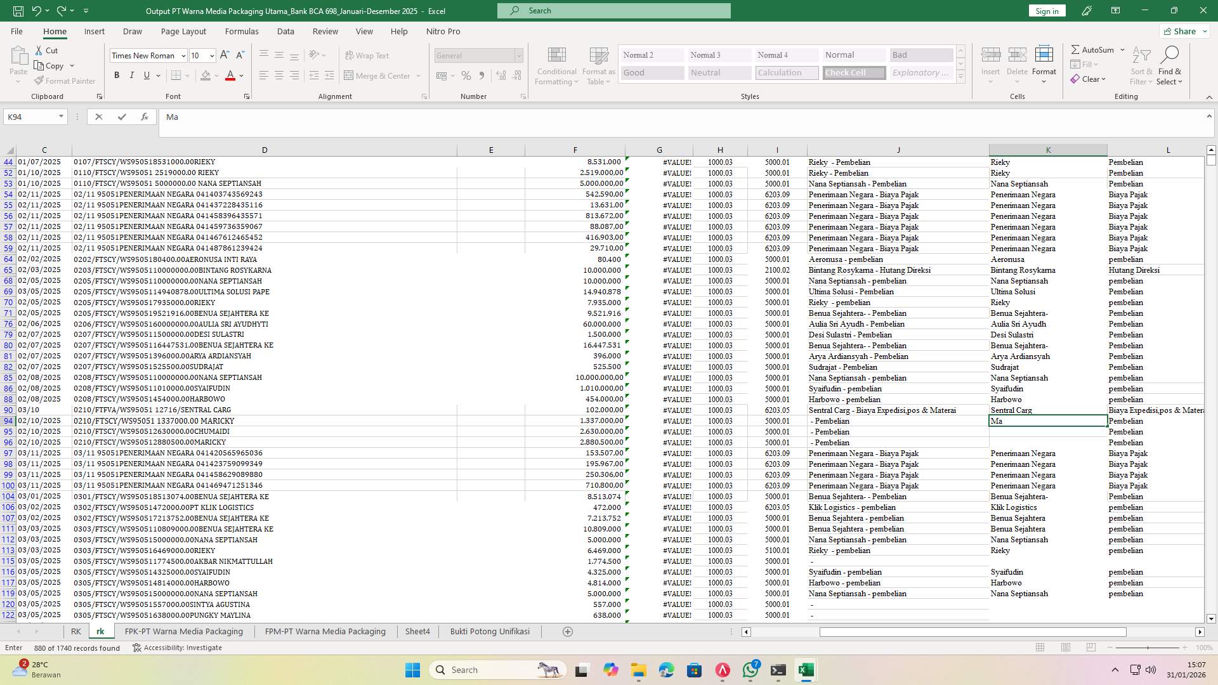This screenshot has width=1218, height=685.
Task: Open Sort & Filter options
Action: (1141, 65)
